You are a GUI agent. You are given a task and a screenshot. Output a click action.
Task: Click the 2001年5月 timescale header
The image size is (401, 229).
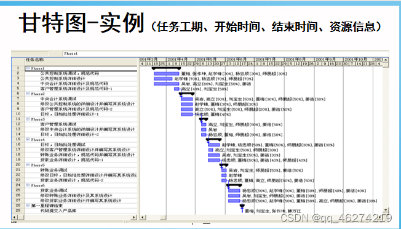(210, 59)
